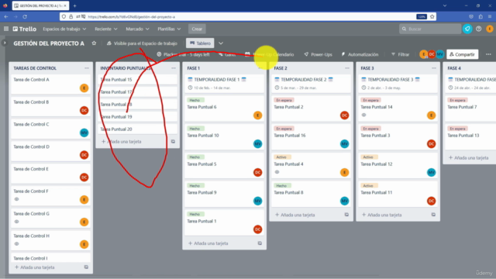Open Plantillas dropdown
The image size is (496, 279).
[x=169, y=29]
